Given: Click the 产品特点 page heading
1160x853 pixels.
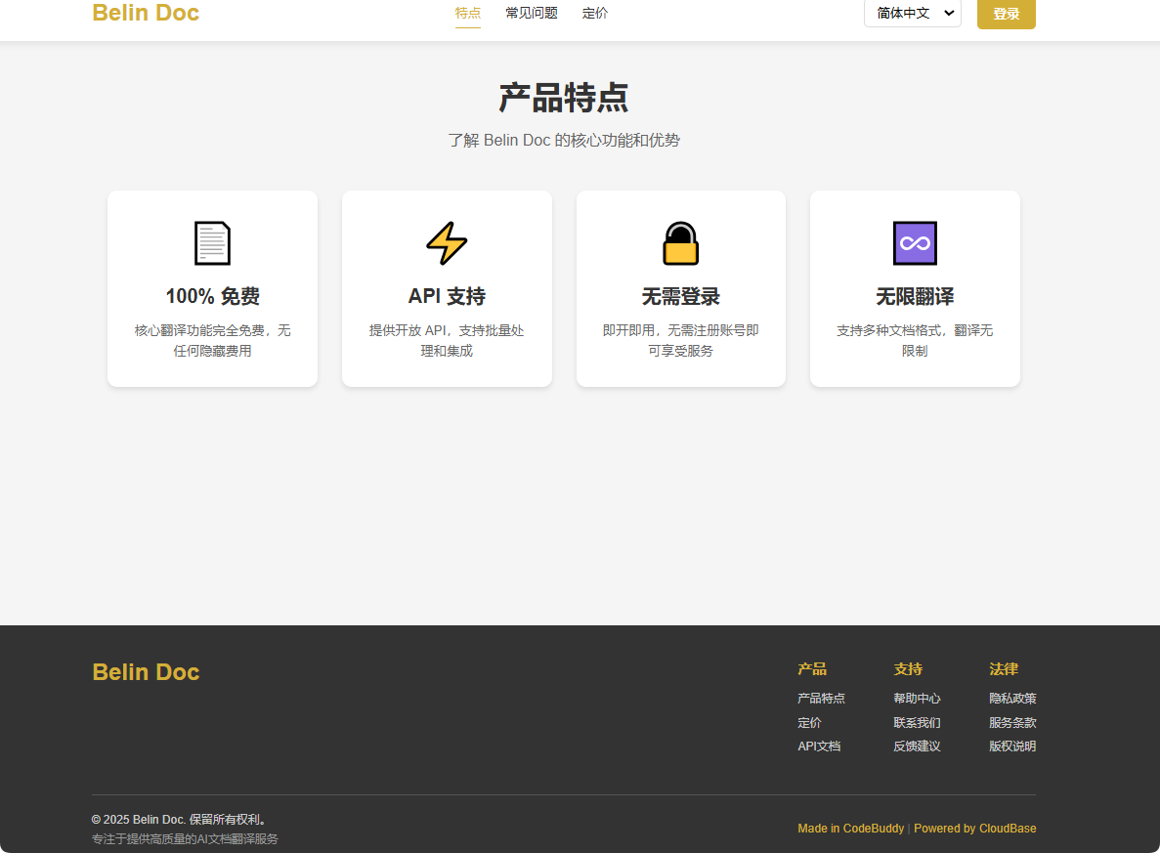Looking at the screenshot, I should point(564,98).
